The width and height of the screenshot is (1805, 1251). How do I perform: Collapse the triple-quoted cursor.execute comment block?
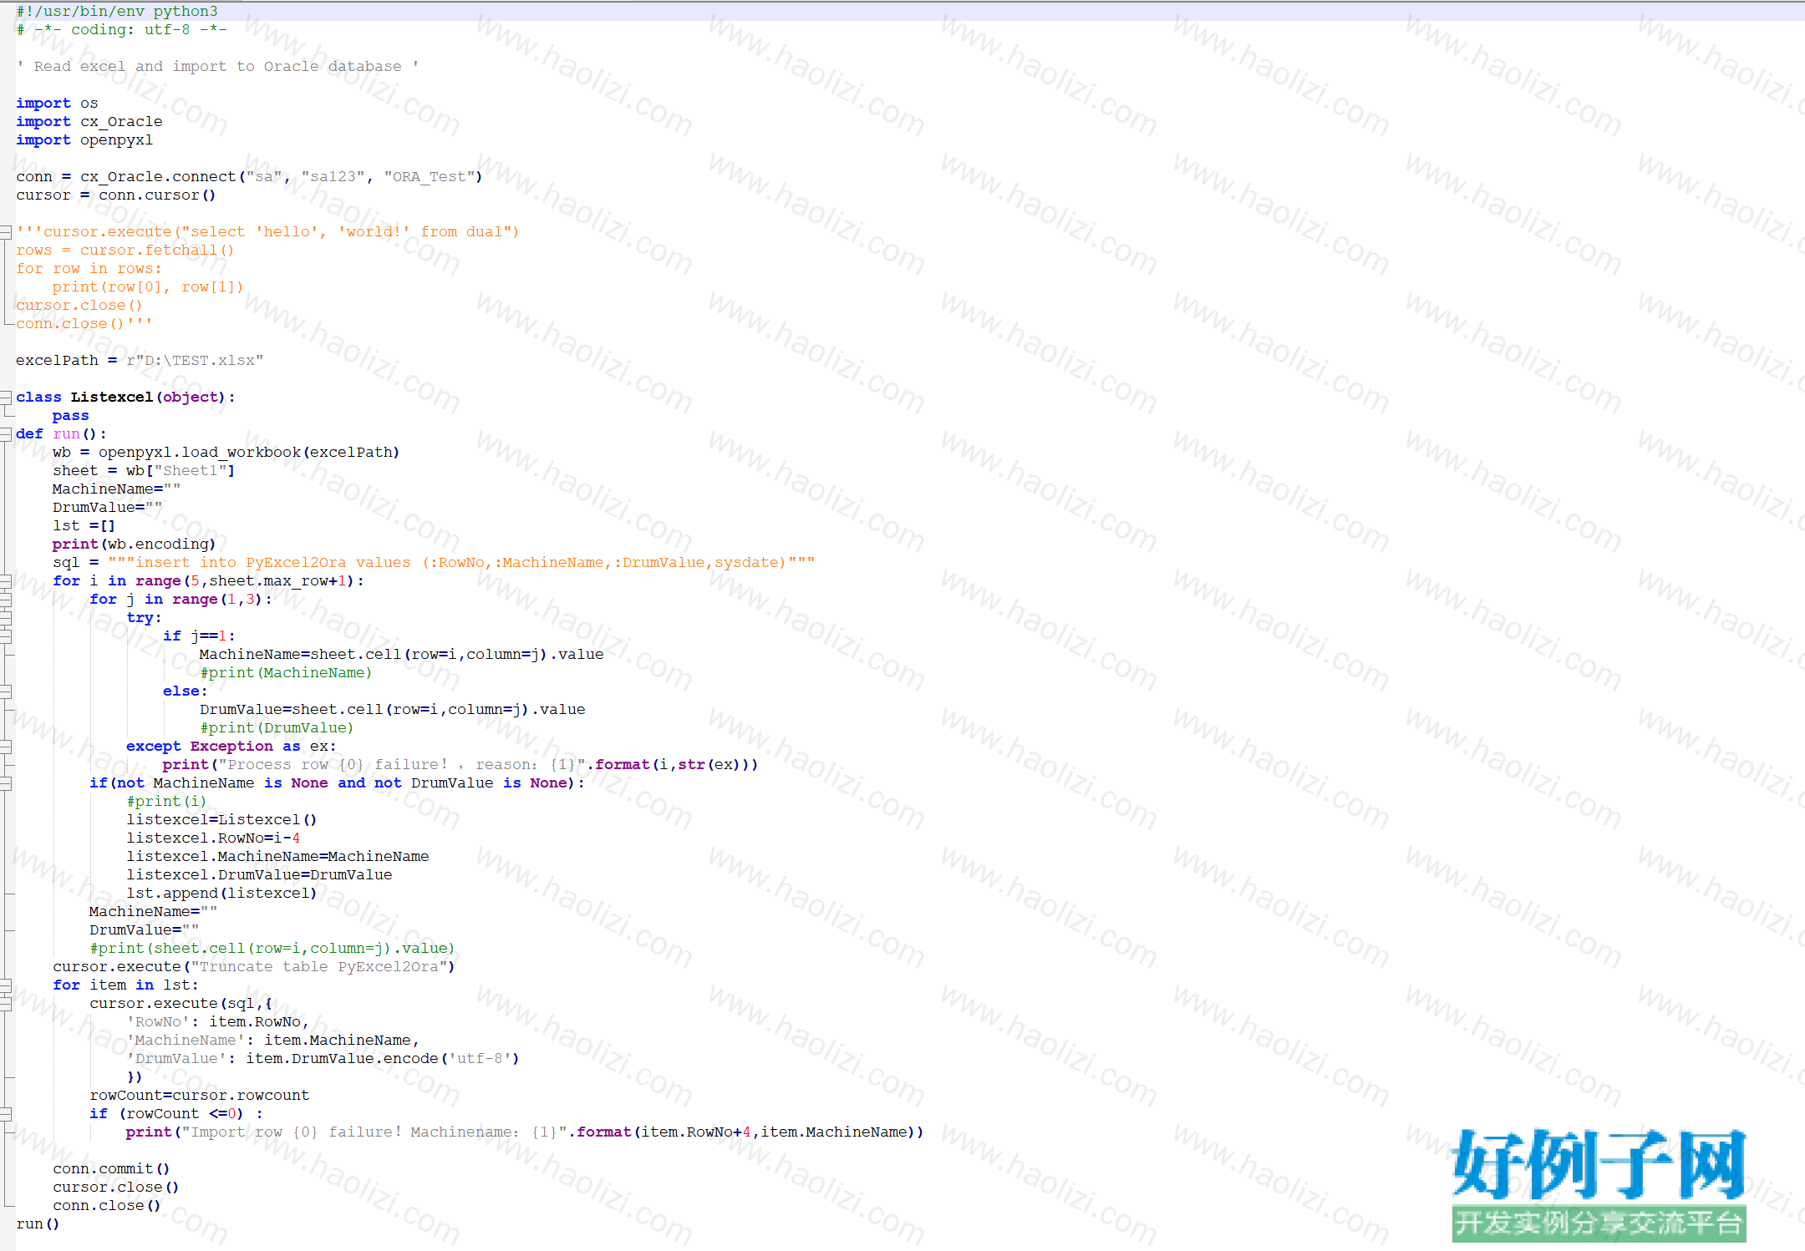point(5,231)
